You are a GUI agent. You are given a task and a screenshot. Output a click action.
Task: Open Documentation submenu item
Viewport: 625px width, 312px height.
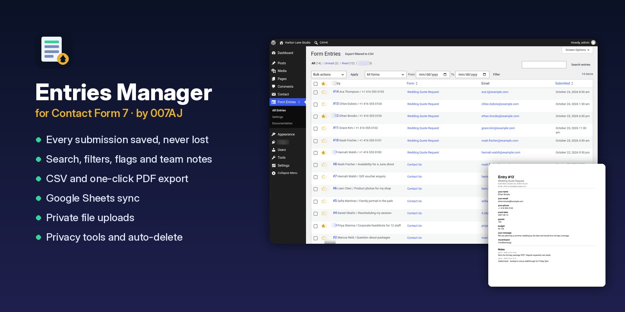[x=282, y=123]
